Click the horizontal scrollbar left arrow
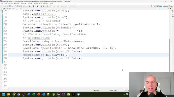This screenshot has height=97, width=174. tap(9, 88)
